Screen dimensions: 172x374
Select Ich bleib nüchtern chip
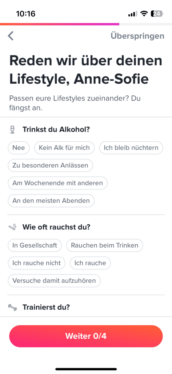tap(131, 148)
